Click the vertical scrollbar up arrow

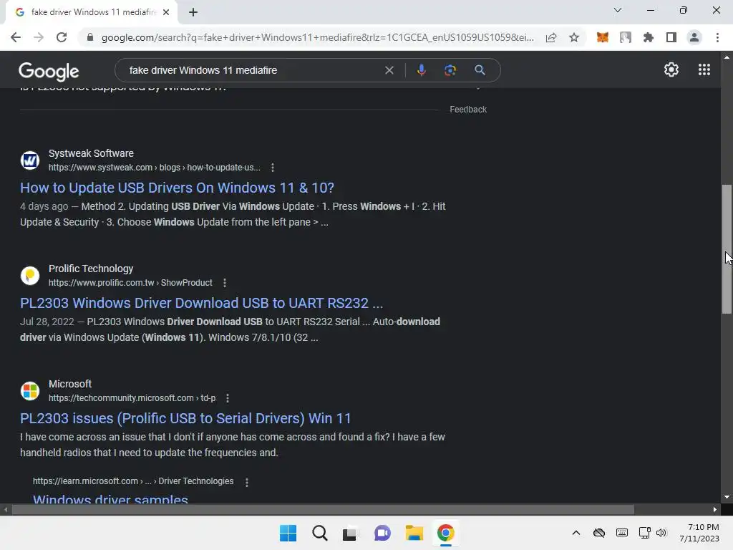coord(727,57)
